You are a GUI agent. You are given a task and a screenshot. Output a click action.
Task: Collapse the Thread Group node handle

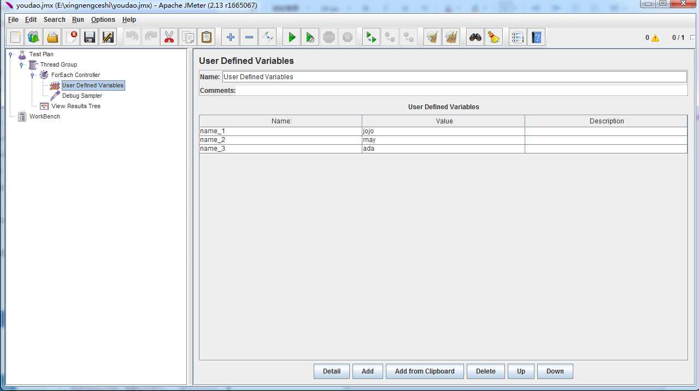21,65
